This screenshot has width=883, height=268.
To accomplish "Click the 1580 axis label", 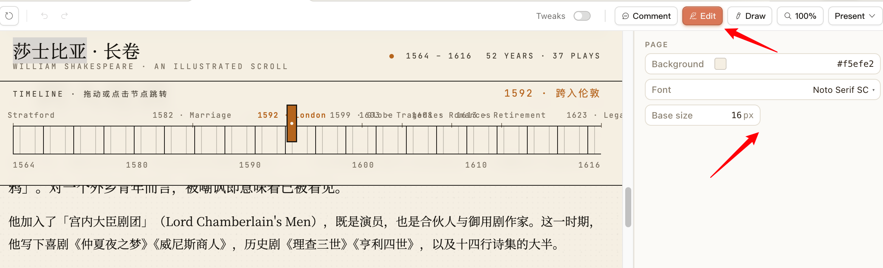I will point(137,165).
